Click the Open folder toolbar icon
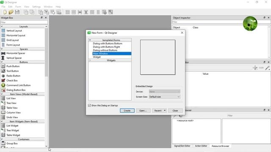The width and height of the screenshot is (271, 152). [11, 12]
